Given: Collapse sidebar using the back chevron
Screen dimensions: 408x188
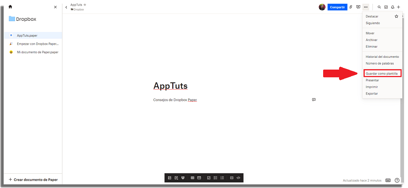Looking at the screenshot, I should click(x=66, y=7).
